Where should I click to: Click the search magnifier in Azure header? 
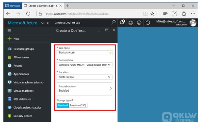click(113, 22)
